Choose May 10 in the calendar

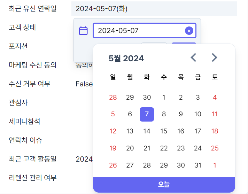point(198,114)
